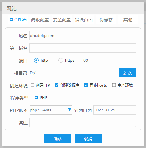Go to the 错误页面 tab
The width and height of the screenshot is (146, 148).
click(84, 20)
